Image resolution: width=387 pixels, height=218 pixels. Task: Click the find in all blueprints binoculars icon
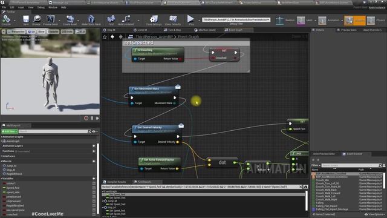(x=305, y=187)
